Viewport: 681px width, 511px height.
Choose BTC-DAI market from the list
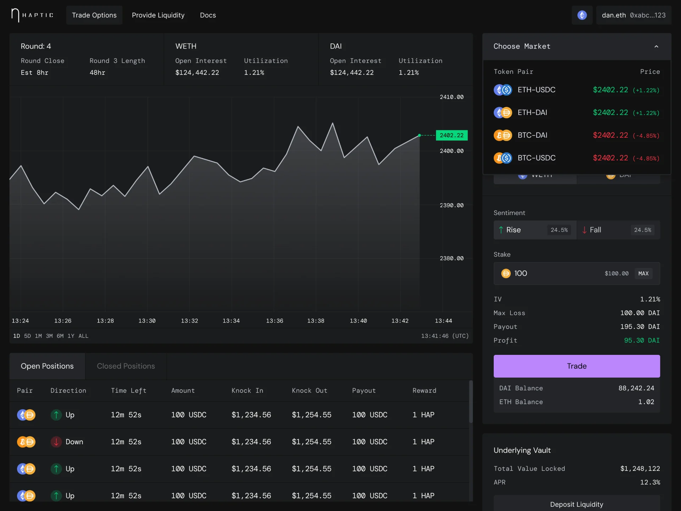click(x=577, y=135)
